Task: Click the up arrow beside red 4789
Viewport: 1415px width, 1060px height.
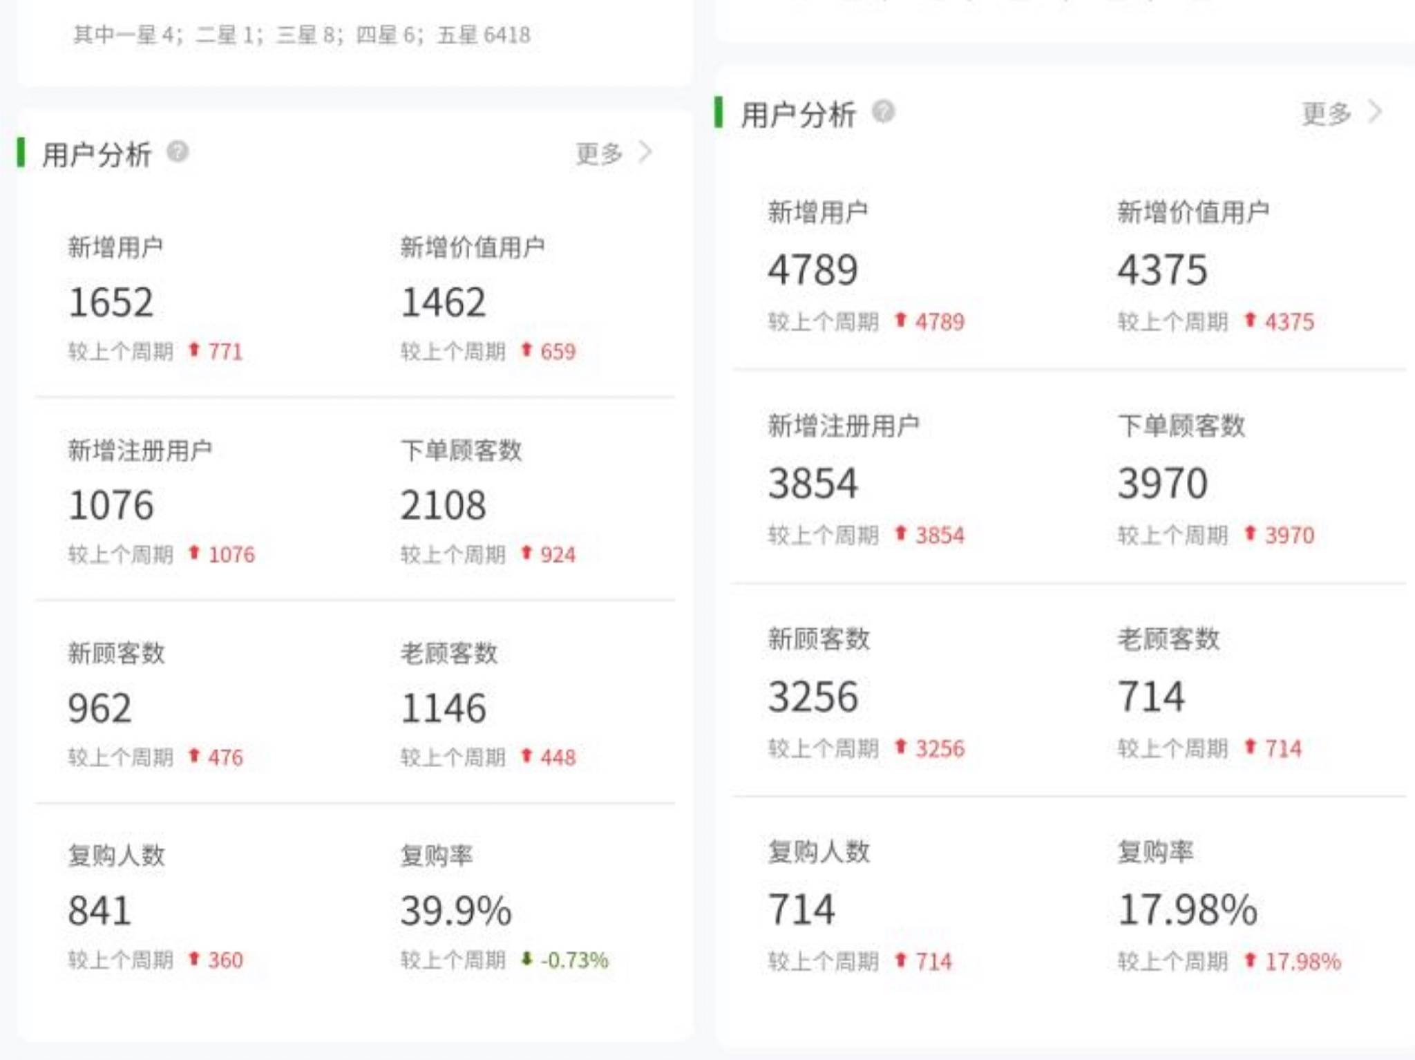Action: (x=900, y=320)
